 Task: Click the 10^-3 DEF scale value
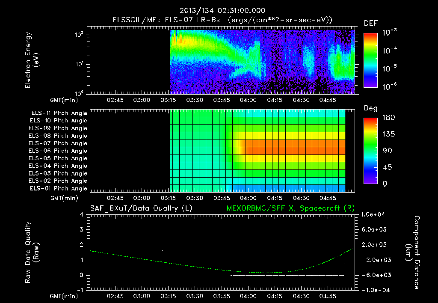389,33
